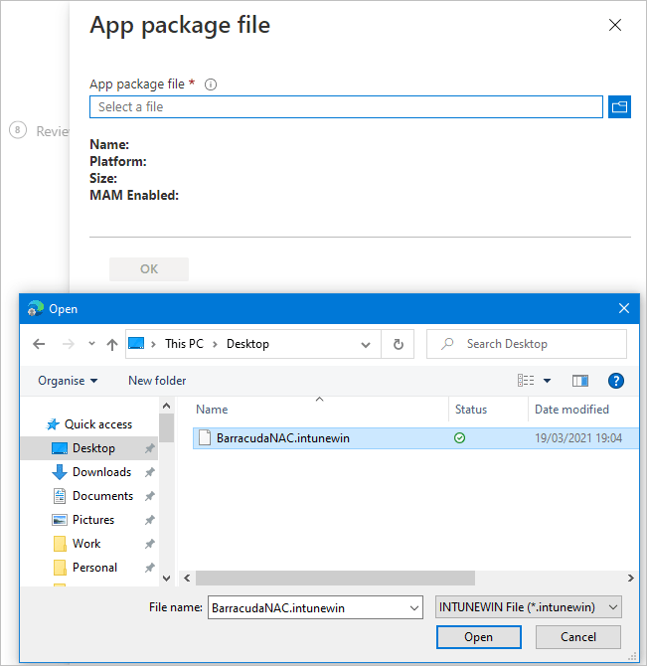This screenshot has height=666, width=647.
Task: Click the Search Desktop field
Action: [527, 344]
